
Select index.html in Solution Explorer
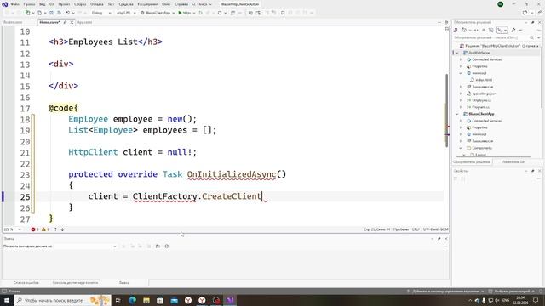coord(484,80)
